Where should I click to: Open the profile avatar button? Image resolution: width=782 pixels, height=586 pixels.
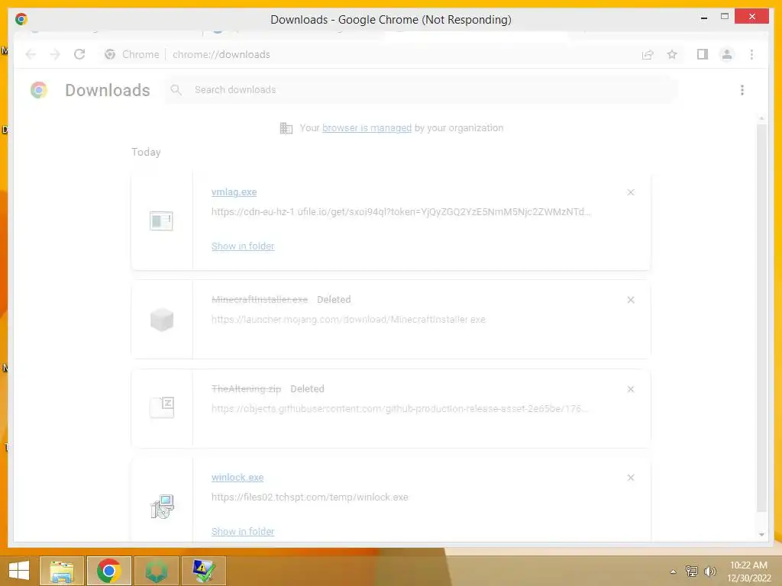point(727,54)
